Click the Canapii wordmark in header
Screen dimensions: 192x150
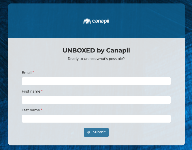point(101,21)
